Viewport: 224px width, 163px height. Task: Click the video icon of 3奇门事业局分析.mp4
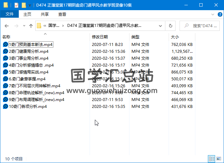click(x=5, y=58)
